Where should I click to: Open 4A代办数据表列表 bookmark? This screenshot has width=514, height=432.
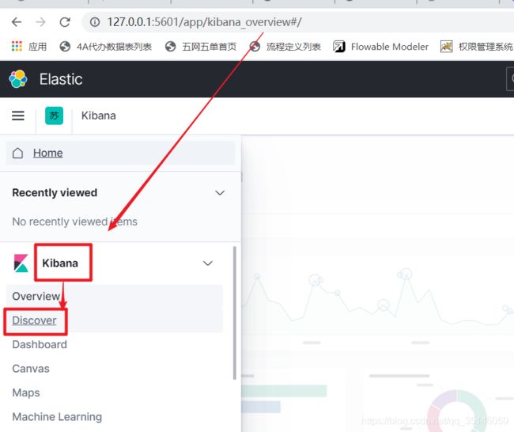click(x=105, y=47)
